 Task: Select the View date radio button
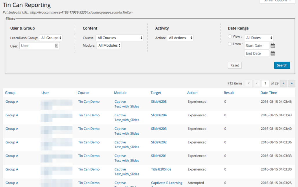(x=230, y=36)
